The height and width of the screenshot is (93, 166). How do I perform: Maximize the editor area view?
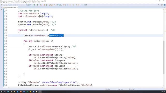pyautogui.click(x=164, y=7)
